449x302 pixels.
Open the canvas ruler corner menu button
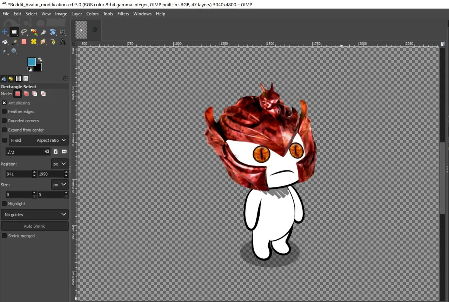click(74, 44)
